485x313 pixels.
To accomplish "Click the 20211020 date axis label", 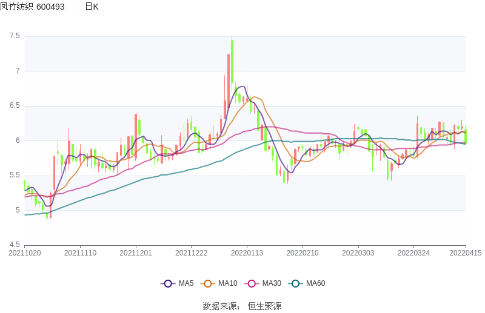I will tap(25, 253).
